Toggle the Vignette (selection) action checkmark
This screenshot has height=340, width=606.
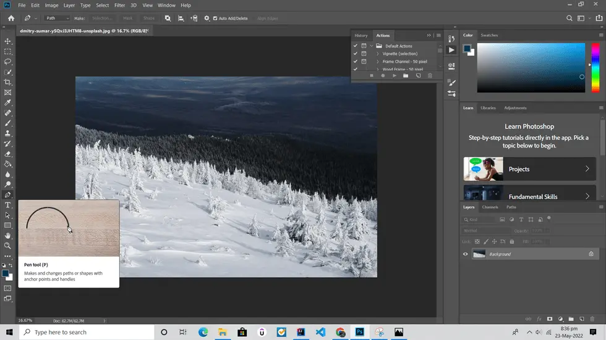tap(355, 54)
